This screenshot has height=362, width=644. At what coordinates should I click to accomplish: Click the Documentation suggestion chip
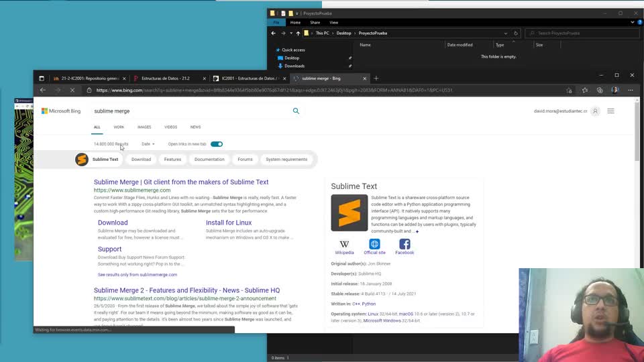tap(209, 160)
